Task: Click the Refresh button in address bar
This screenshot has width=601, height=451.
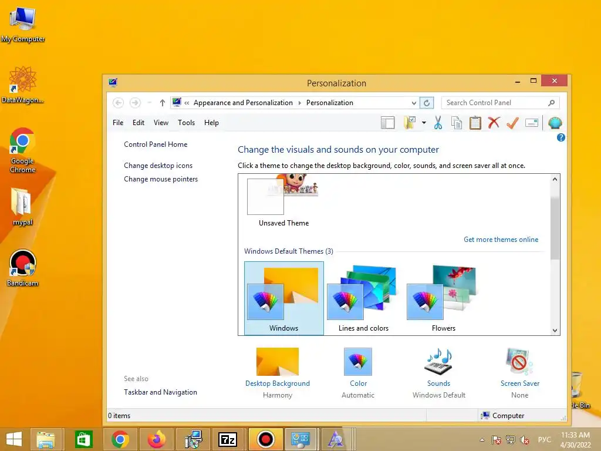Action: (426, 103)
